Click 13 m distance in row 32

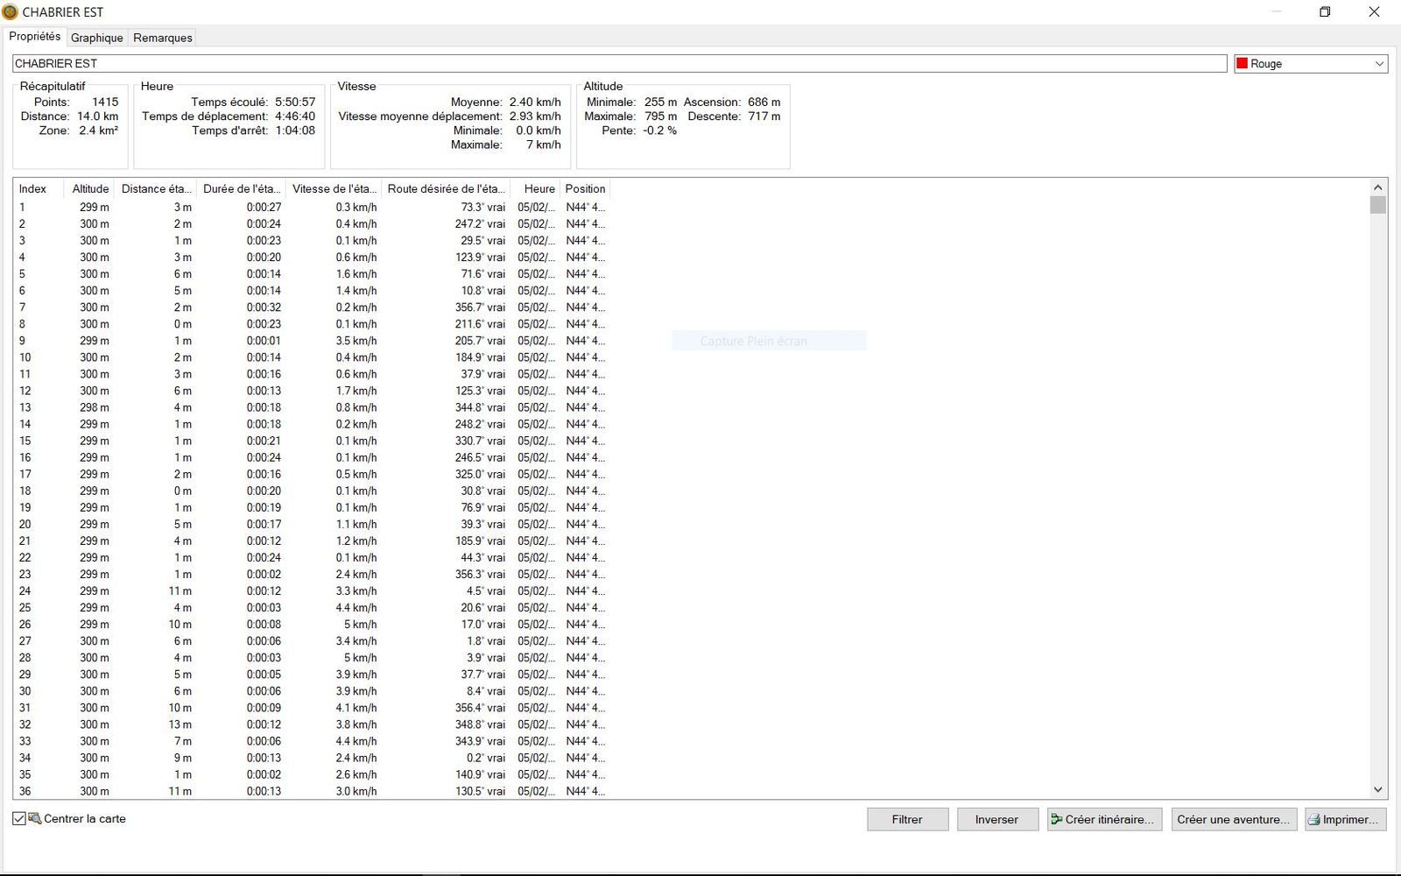(x=180, y=724)
